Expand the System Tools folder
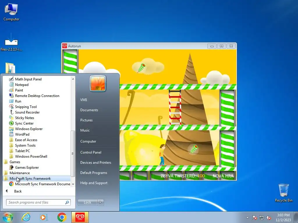The width and height of the screenshot is (298, 223). pos(25,145)
